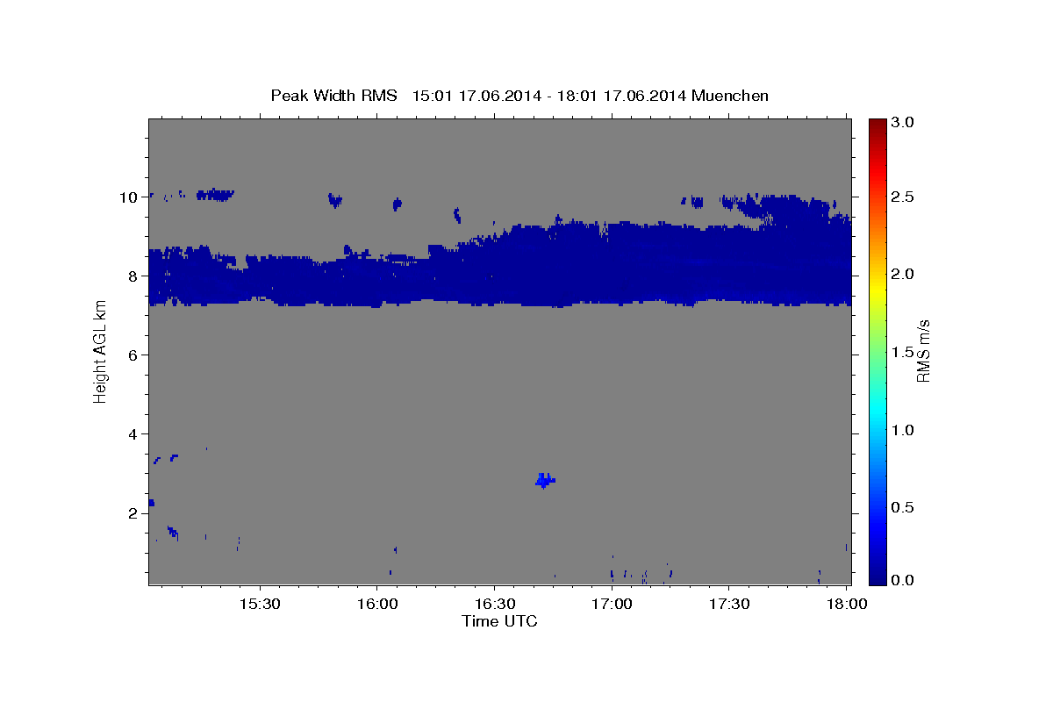The image size is (1053, 702).
Task: Click the 'Height AGL km' axis label
Action: pos(100,351)
